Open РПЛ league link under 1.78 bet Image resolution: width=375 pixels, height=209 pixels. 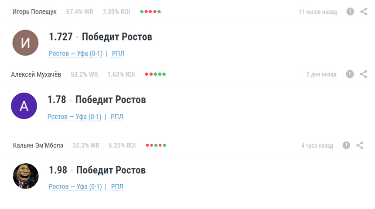tap(117, 117)
